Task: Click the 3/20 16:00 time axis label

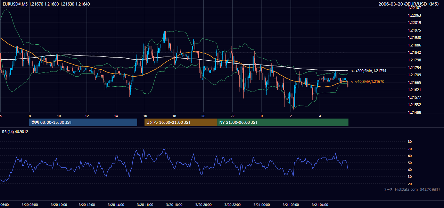Action: pos(146,205)
